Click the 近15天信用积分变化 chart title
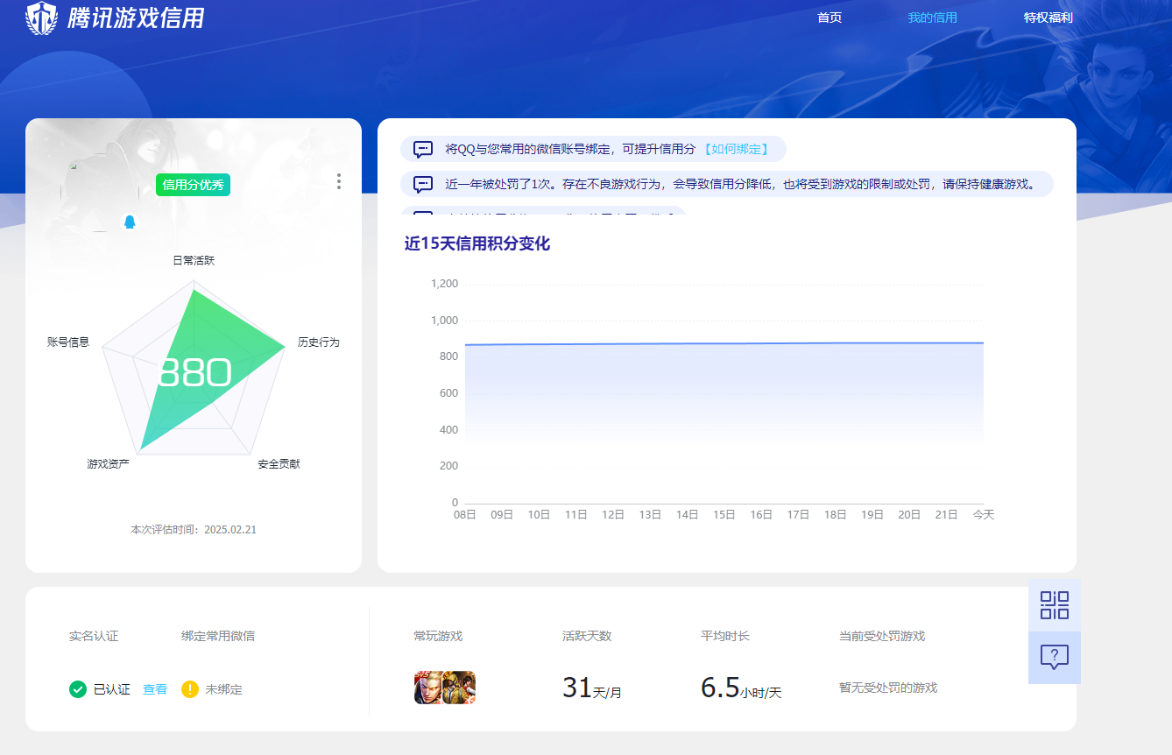Image resolution: width=1172 pixels, height=755 pixels. pyautogui.click(x=477, y=243)
